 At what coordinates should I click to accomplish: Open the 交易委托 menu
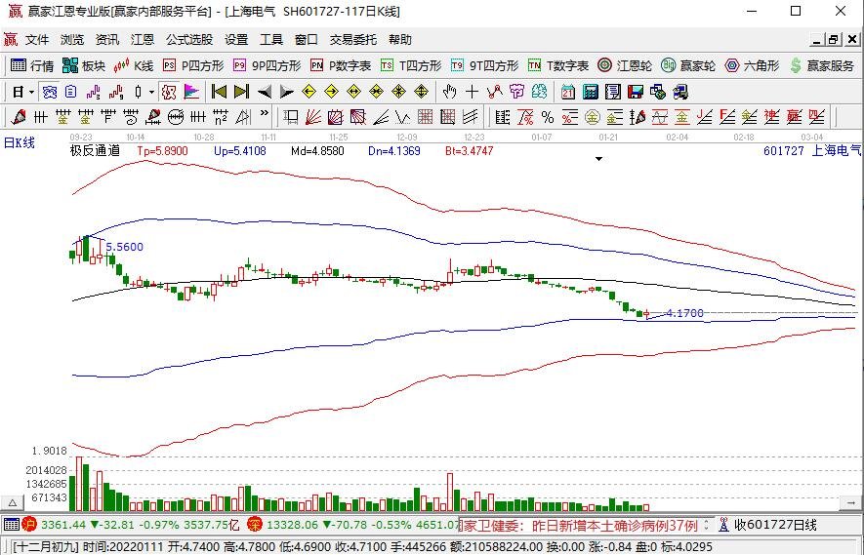(x=353, y=40)
